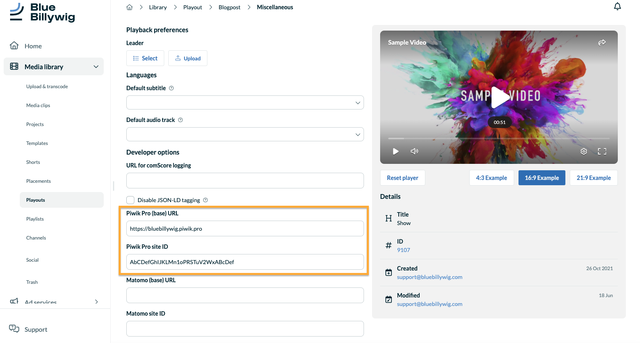Click the ID hash icon in Details
Viewport: 640px width, 343px height.
point(389,245)
